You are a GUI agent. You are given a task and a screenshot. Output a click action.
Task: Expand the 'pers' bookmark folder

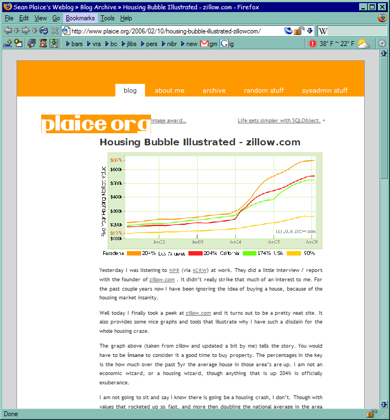(x=149, y=44)
